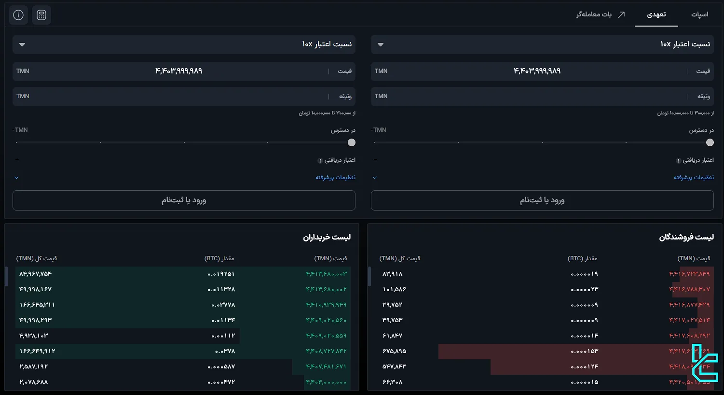Switch to the اسپات tab
Screen dimensions: 724x395
pos(699,14)
